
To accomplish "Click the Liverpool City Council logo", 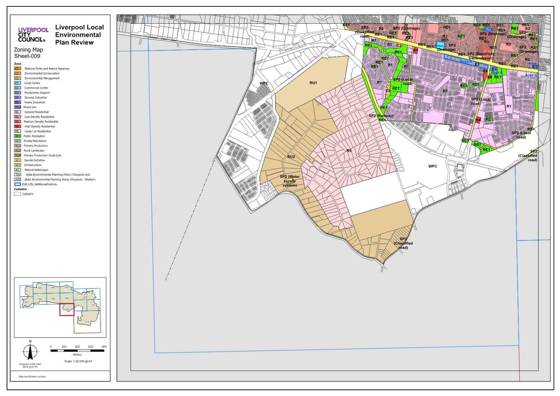I will click(x=32, y=35).
